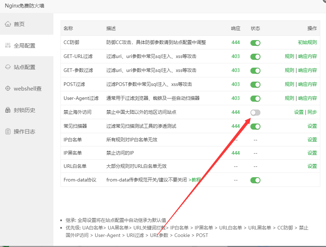Image resolution: width=326 pixels, height=247 pixels.
Task: Go to the 封锁历史 tab
Action: pos(27,110)
